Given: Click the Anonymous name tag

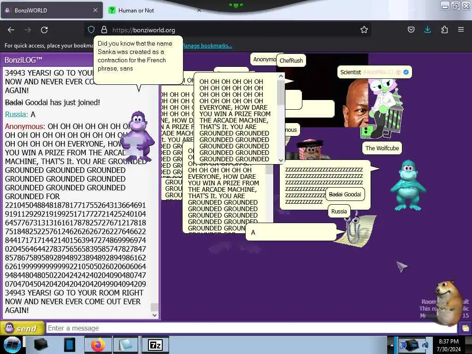Looking at the screenshot, I should (263, 59).
